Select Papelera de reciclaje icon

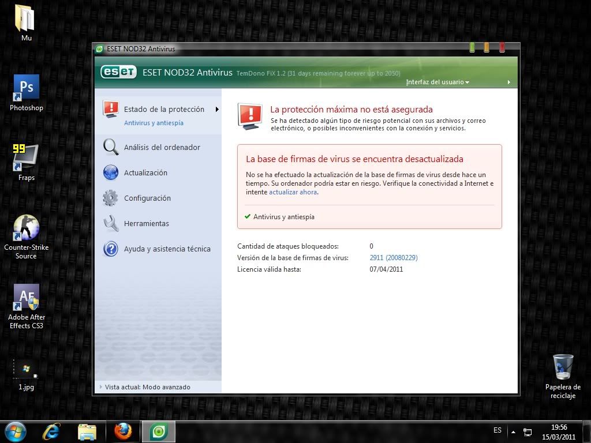(x=563, y=376)
